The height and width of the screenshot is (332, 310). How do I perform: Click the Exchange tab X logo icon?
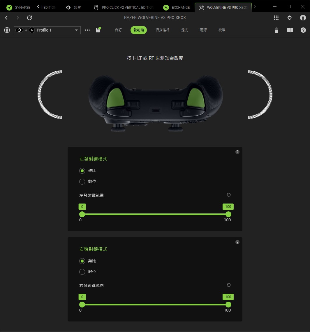click(x=166, y=8)
